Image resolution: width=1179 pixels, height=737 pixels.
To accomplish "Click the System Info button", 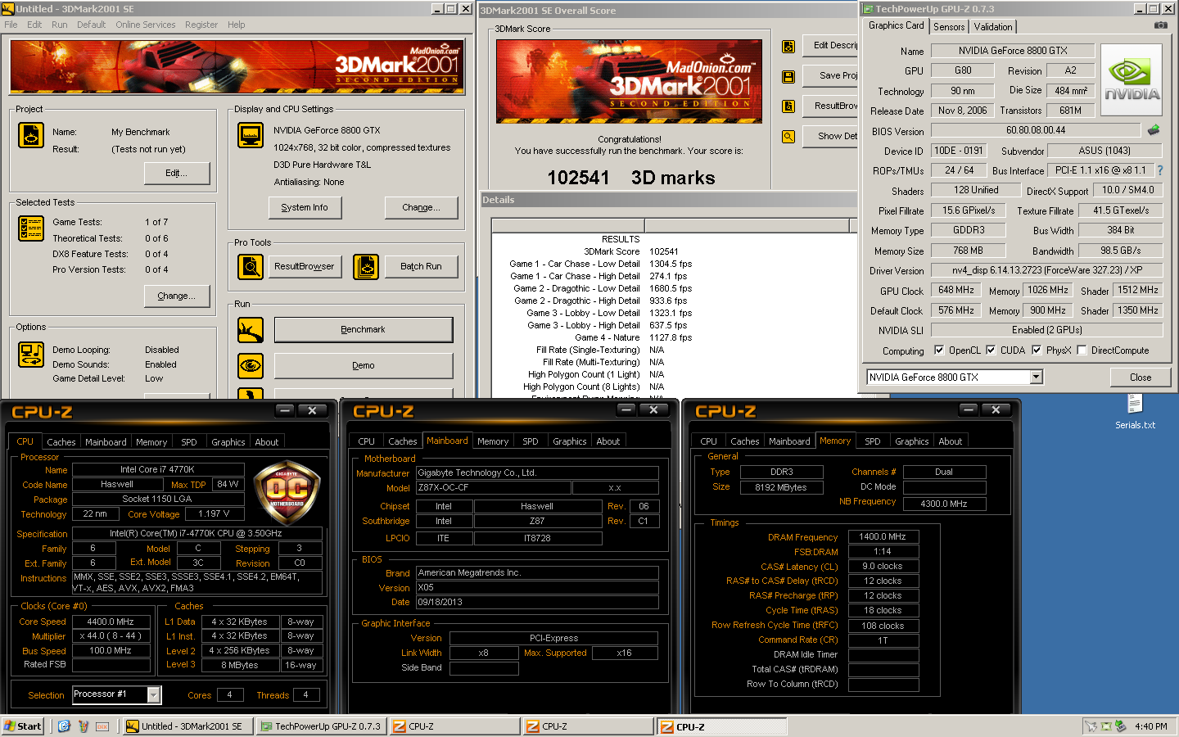I will click(x=305, y=207).
